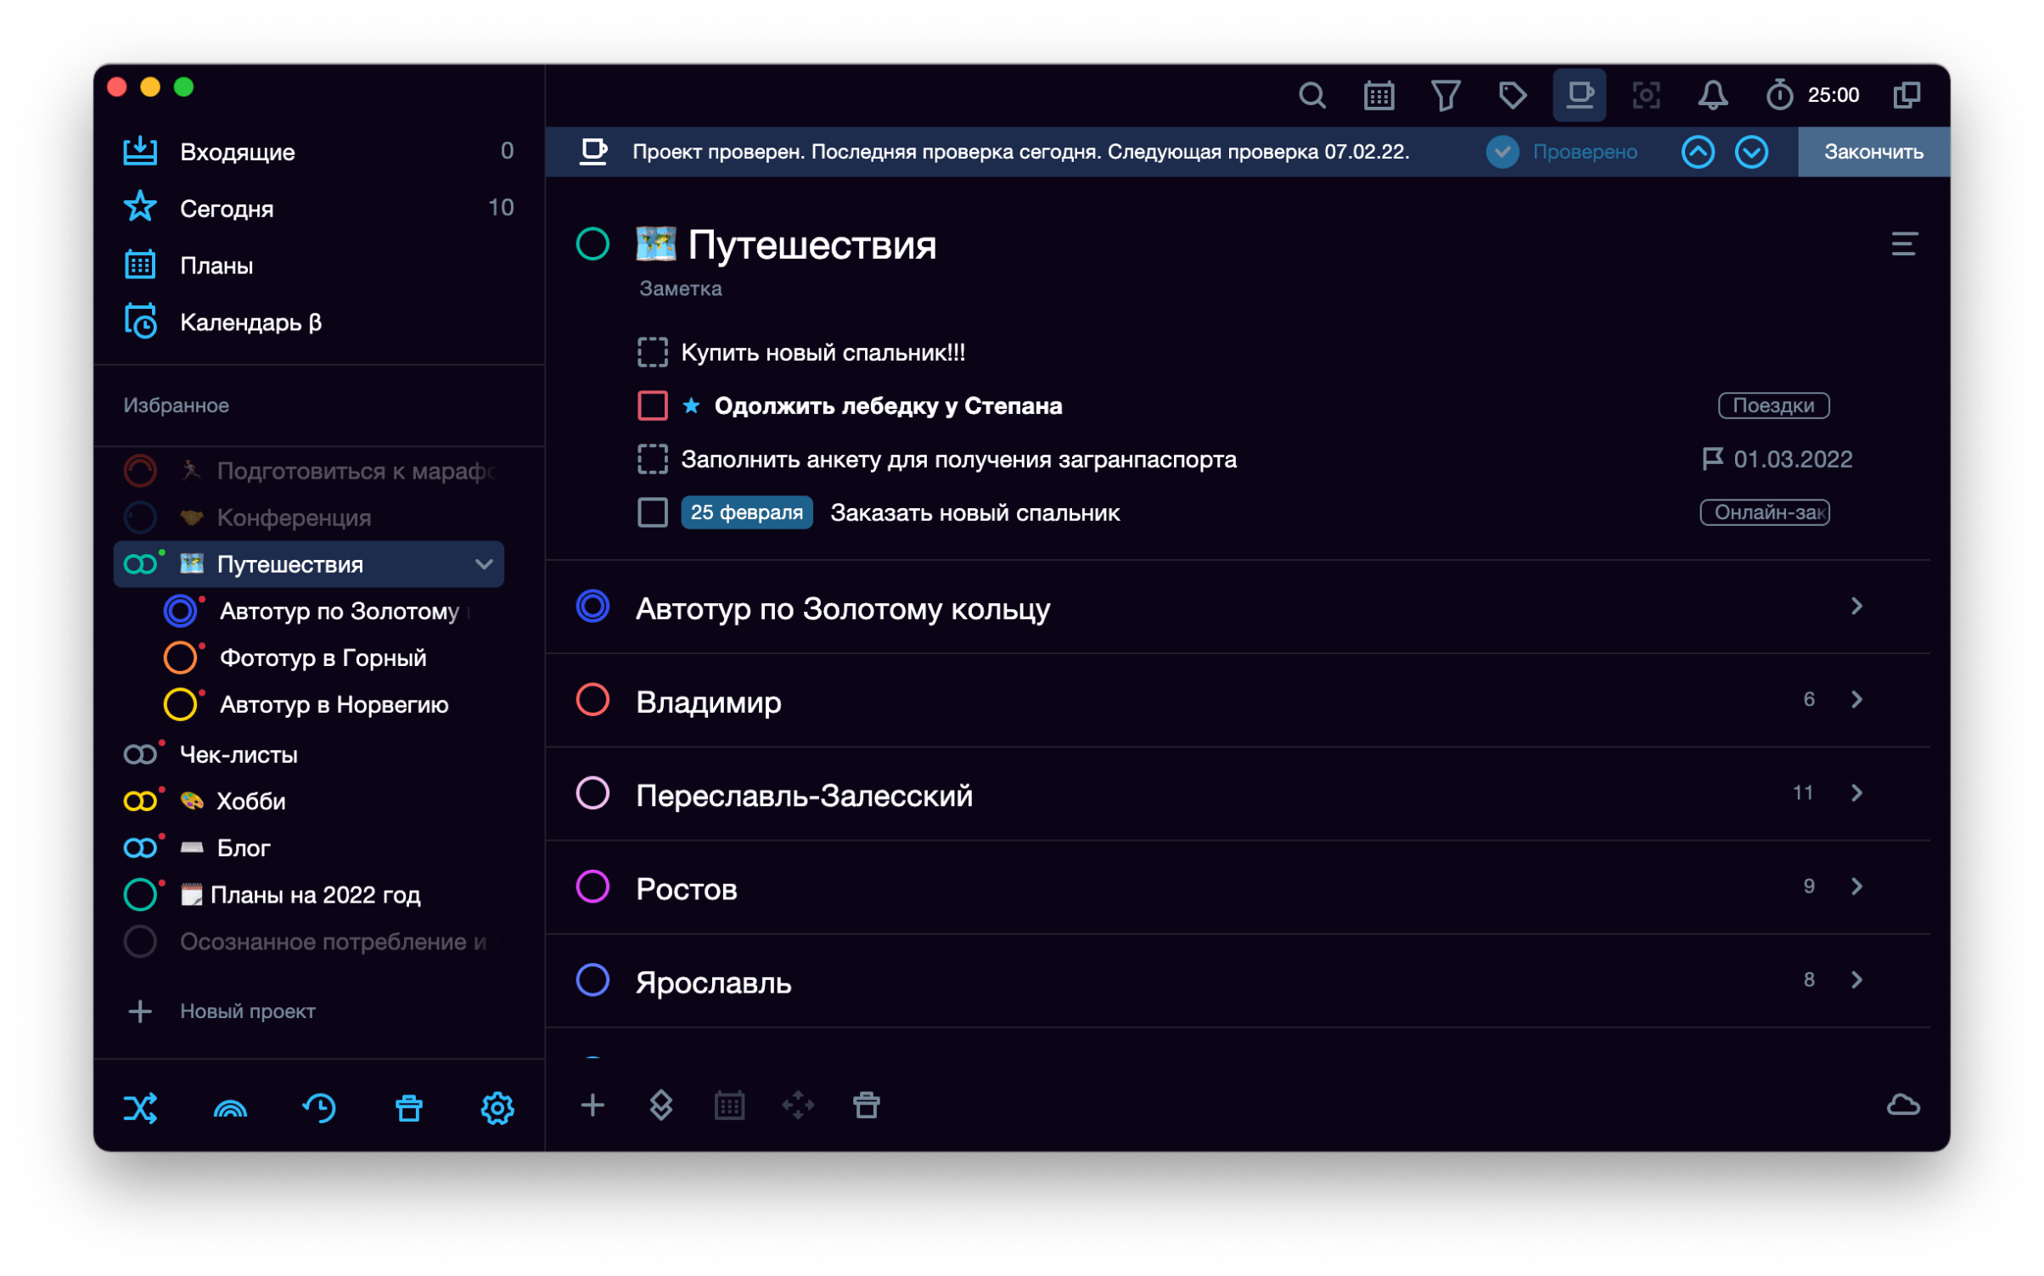Complete the Владимир project circle

592,700
